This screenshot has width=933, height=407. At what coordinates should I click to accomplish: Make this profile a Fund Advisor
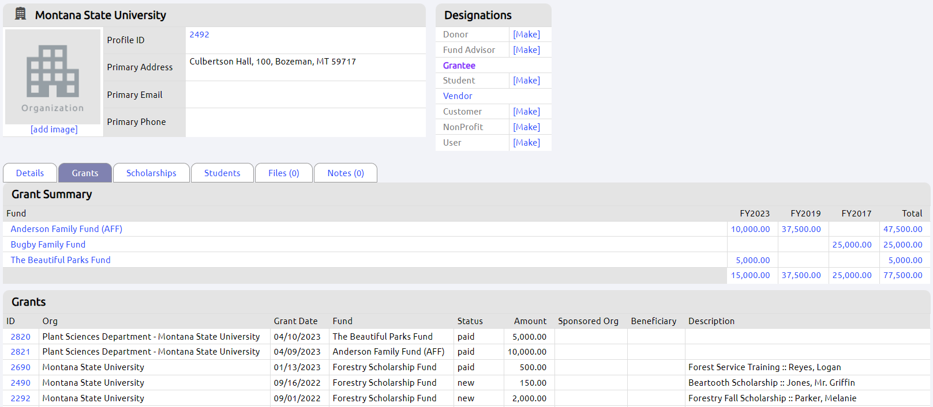(x=526, y=50)
